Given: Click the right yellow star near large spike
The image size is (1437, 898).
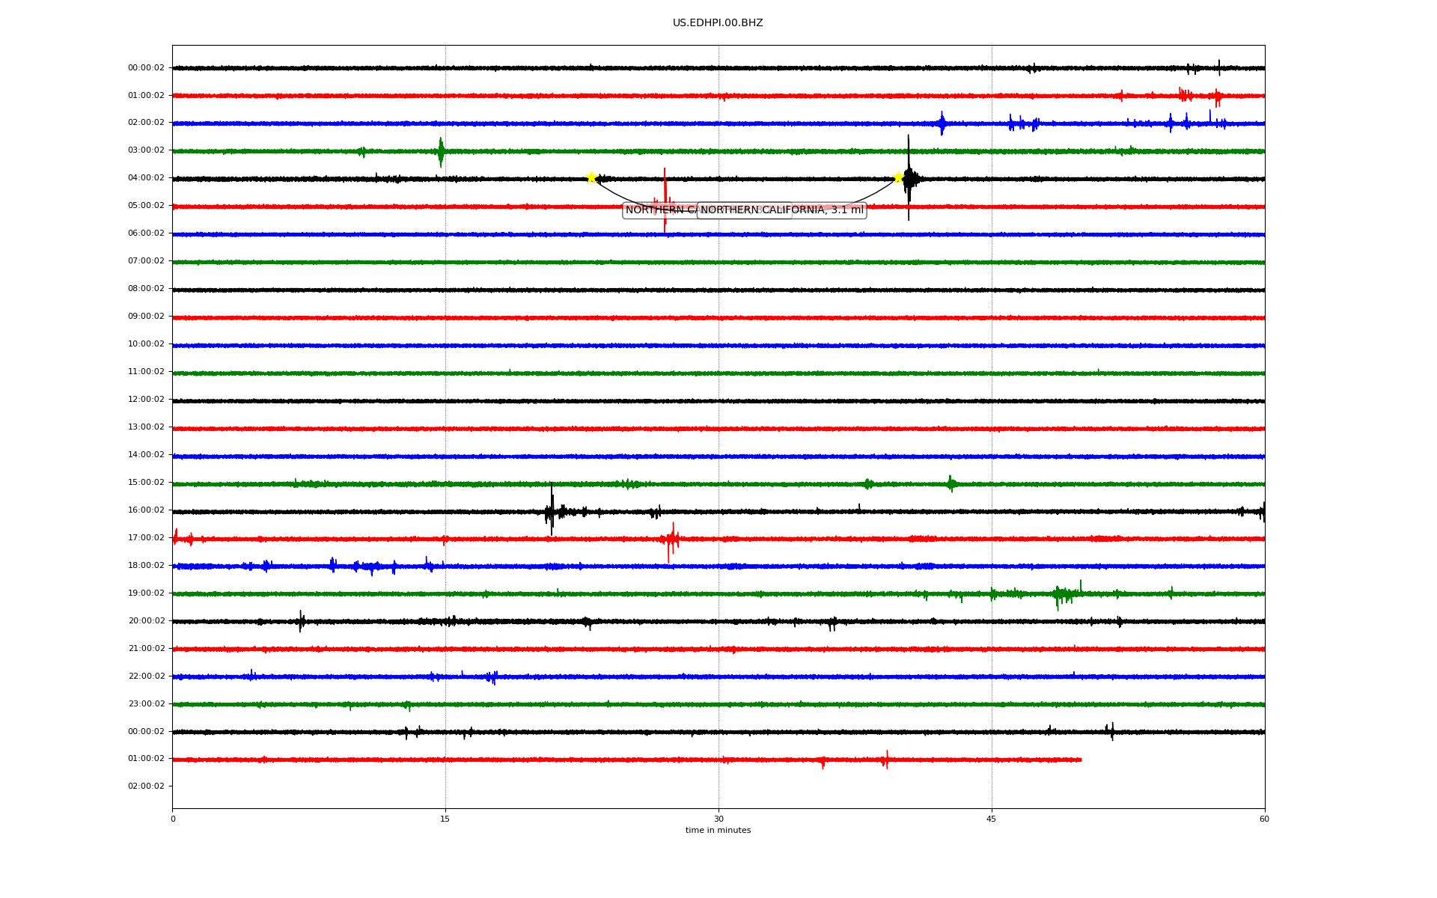Looking at the screenshot, I should click(x=898, y=177).
